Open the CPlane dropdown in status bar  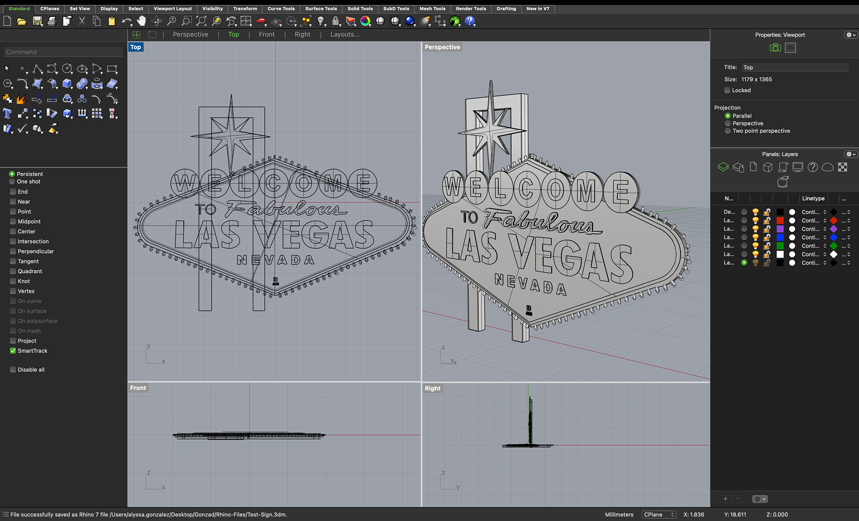point(659,515)
